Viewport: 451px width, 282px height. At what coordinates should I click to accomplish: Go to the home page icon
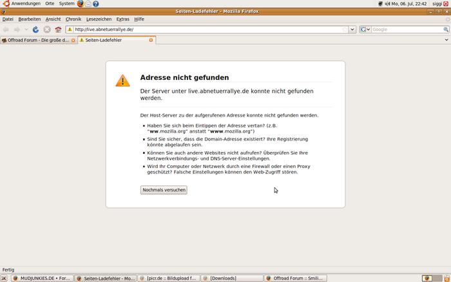click(58, 30)
